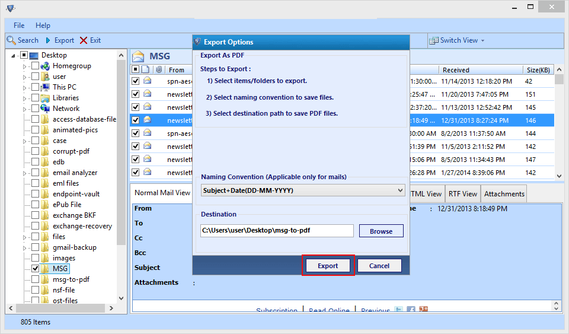
Task: Click the images folder icon
Action: pyautogui.click(x=45, y=258)
